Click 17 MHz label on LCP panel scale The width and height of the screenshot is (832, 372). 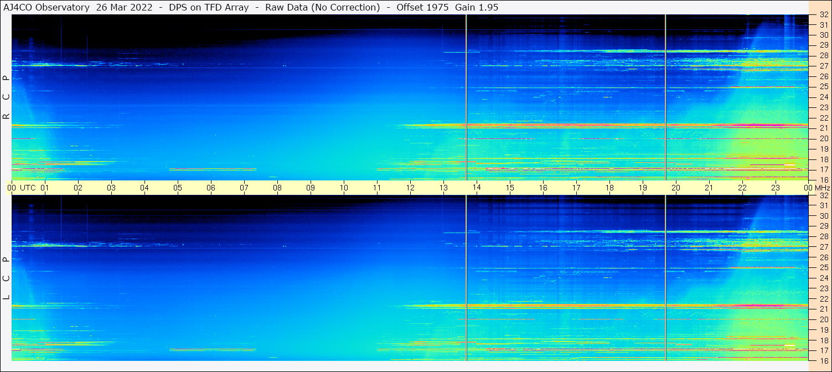click(823, 350)
